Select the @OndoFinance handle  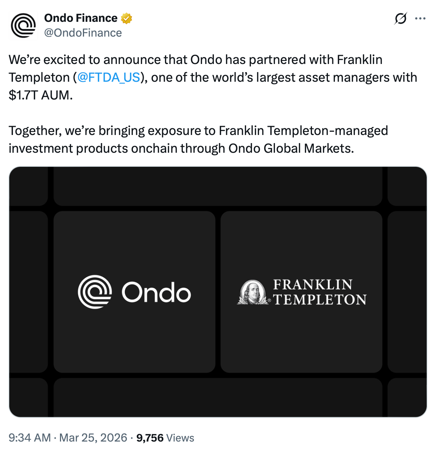tap(83, 33)
